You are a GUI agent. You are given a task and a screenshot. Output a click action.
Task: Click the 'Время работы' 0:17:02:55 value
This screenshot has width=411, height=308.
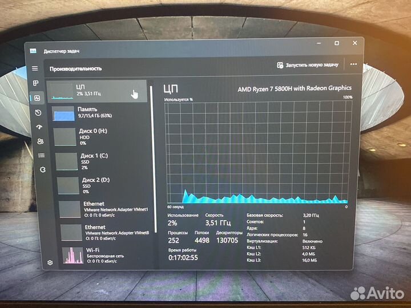(x=183, y=258)
